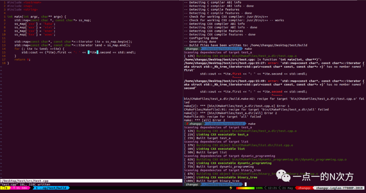Click the '100%' battery value
This screenshot has height=193, width=366.
(x=259, y=188)
